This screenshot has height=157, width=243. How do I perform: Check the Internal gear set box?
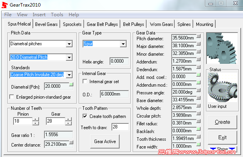85,81
